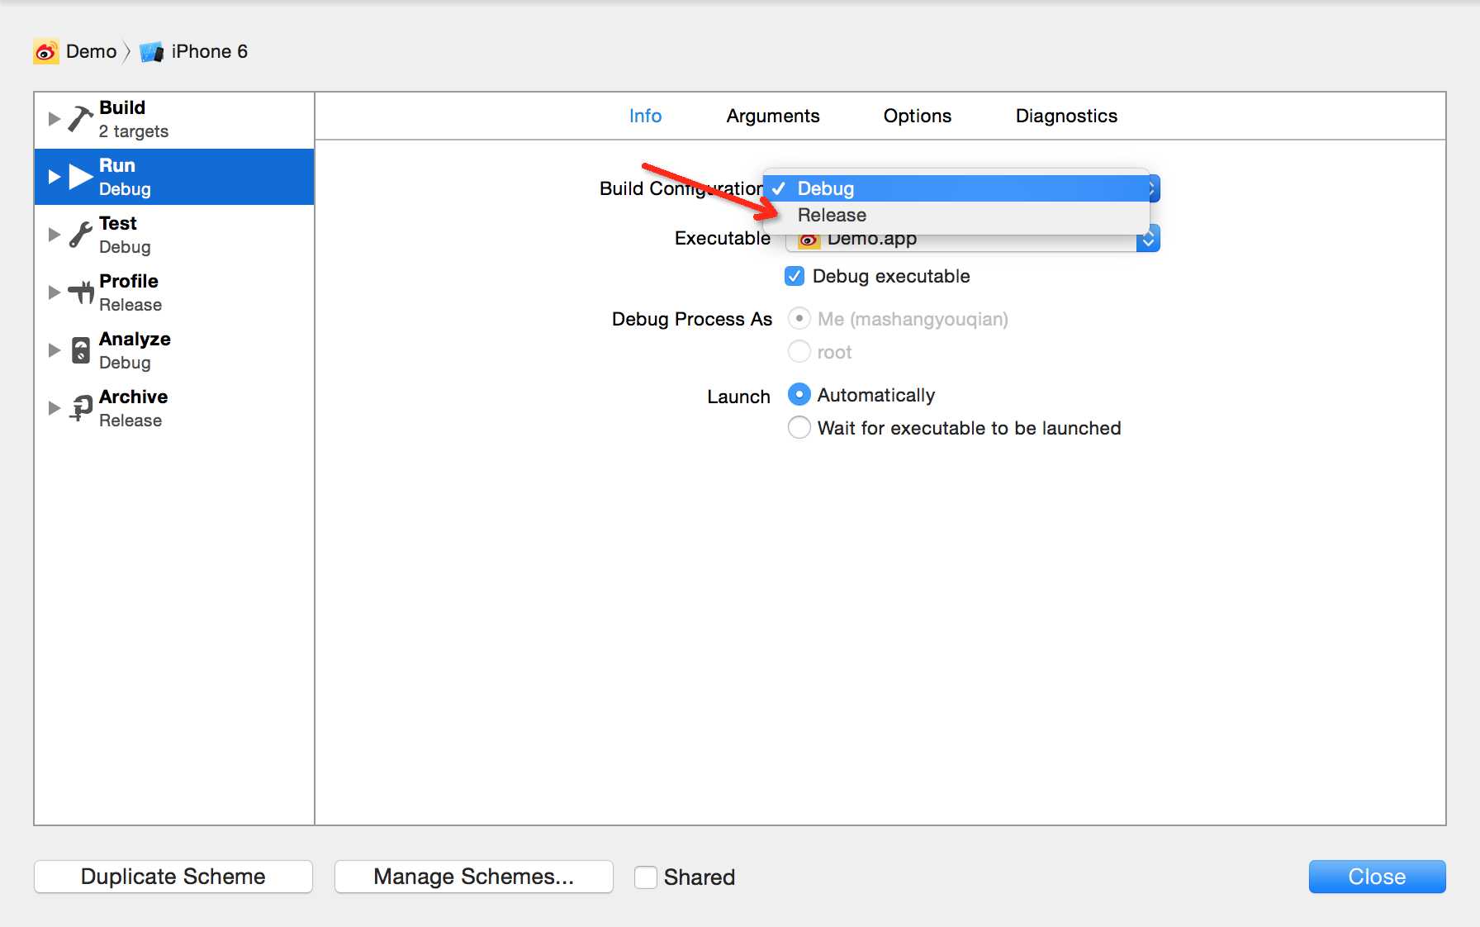Click the Run play icon

(x=80, y=177)
